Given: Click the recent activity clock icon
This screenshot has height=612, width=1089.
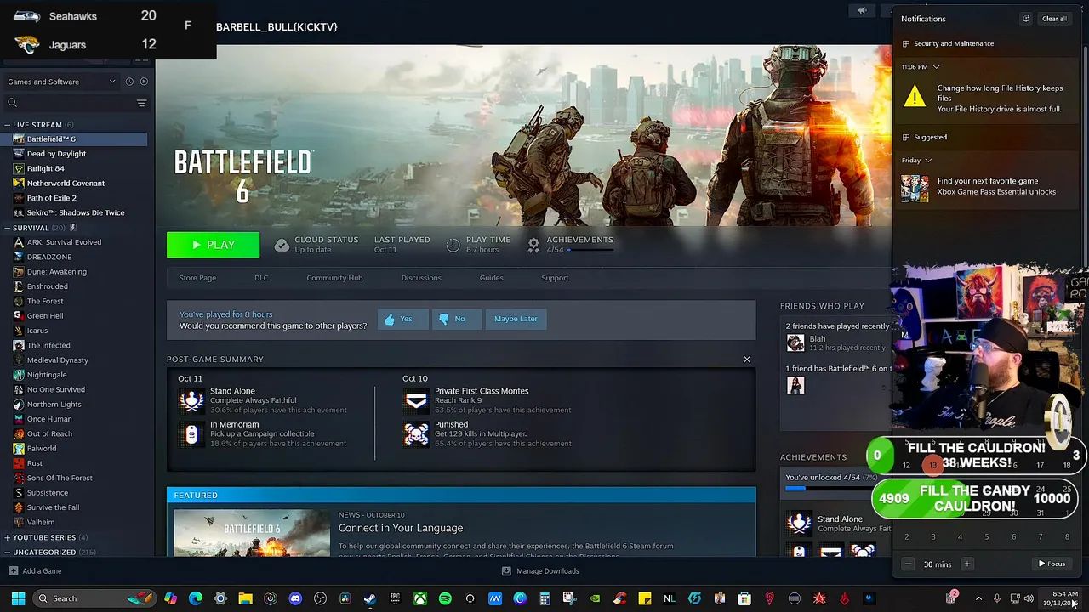Looking at the screenshot, I should 129,82.
